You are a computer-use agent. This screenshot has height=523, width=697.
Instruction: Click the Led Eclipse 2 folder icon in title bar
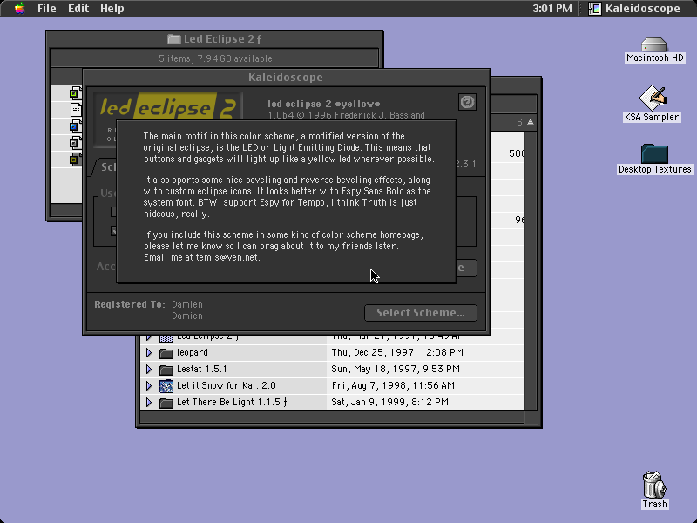point(173,39)
